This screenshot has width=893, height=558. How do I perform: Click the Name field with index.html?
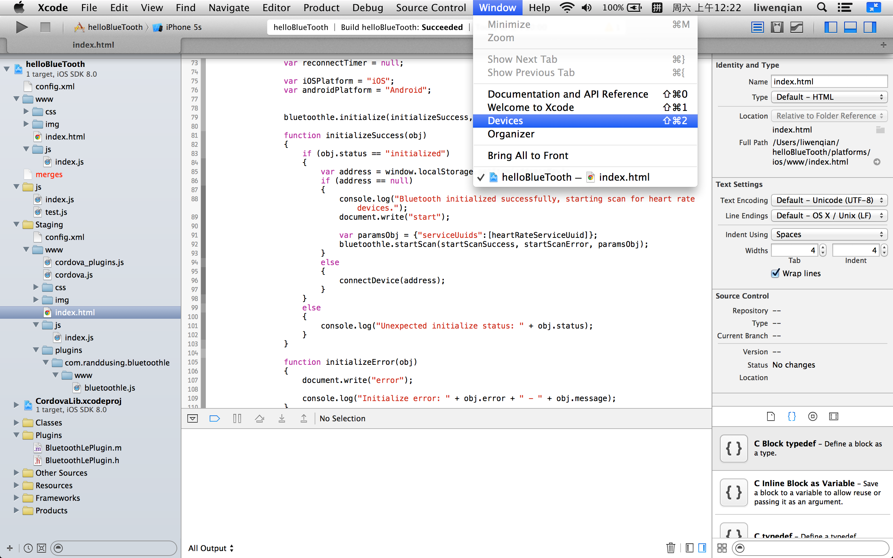(829, 82)
